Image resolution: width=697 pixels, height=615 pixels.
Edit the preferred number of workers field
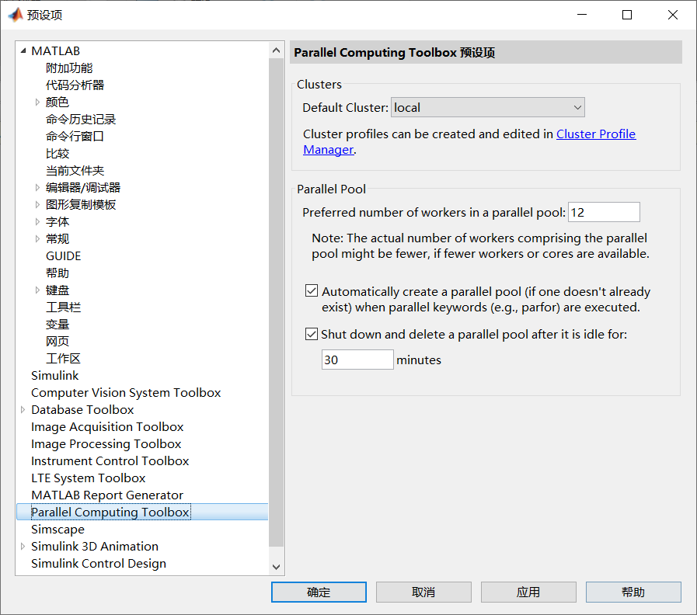(x=604, y=211)
